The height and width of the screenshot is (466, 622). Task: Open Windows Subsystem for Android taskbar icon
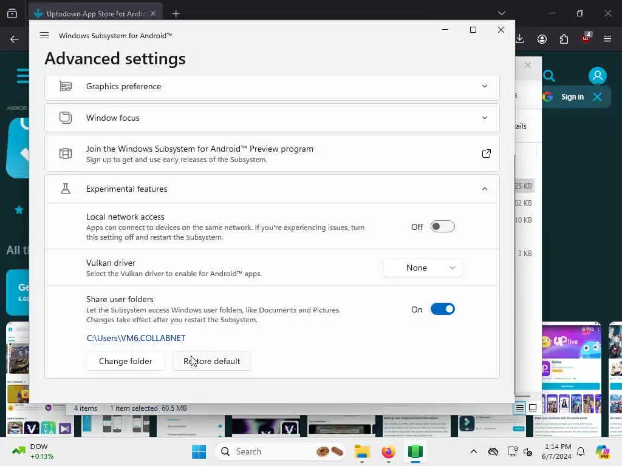[x=415, y=451]
